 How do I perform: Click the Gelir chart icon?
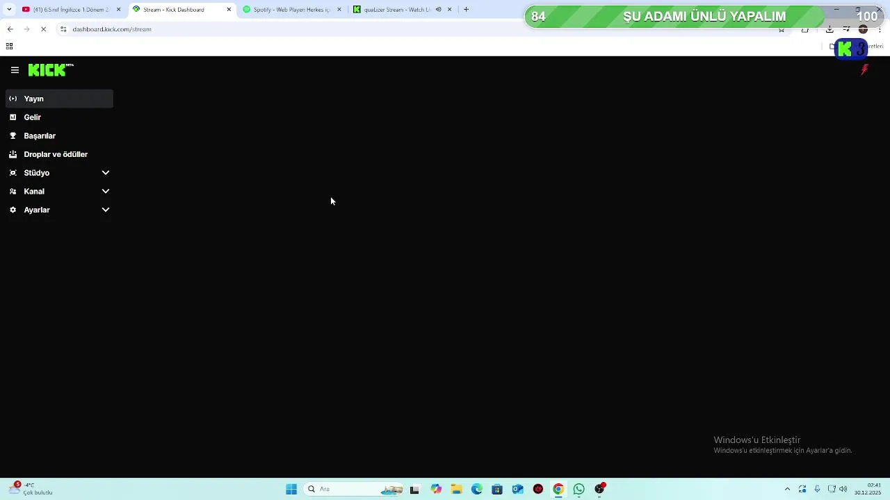(x=13, y=117)
